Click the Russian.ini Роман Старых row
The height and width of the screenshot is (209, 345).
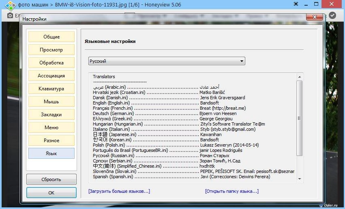[161, 156]
